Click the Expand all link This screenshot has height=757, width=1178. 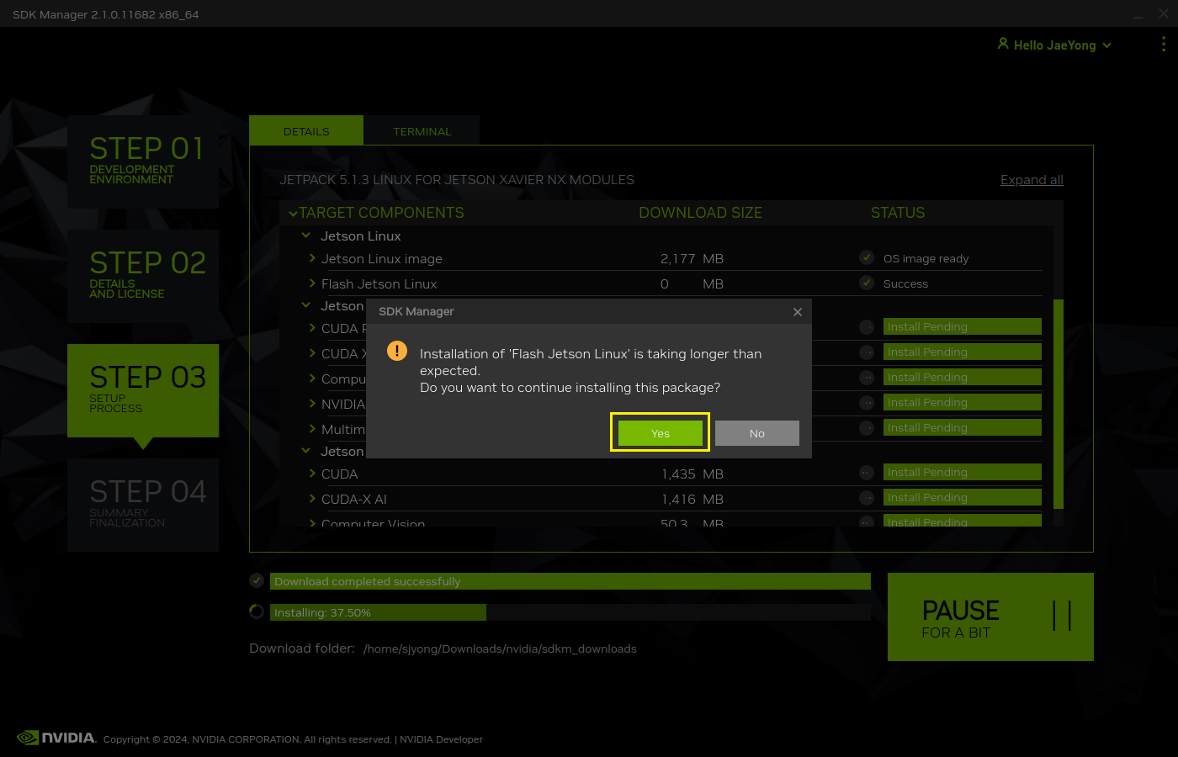point(1032,180)
